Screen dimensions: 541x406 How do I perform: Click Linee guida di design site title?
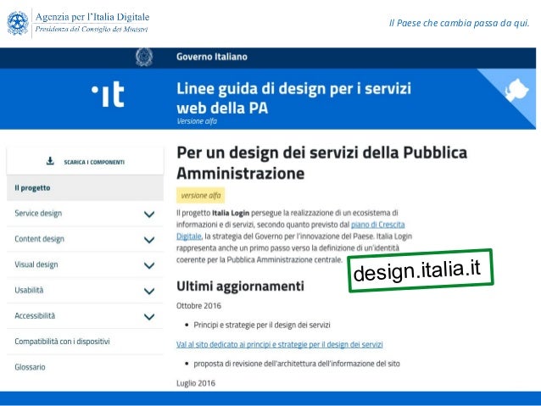tap(293, 98)
